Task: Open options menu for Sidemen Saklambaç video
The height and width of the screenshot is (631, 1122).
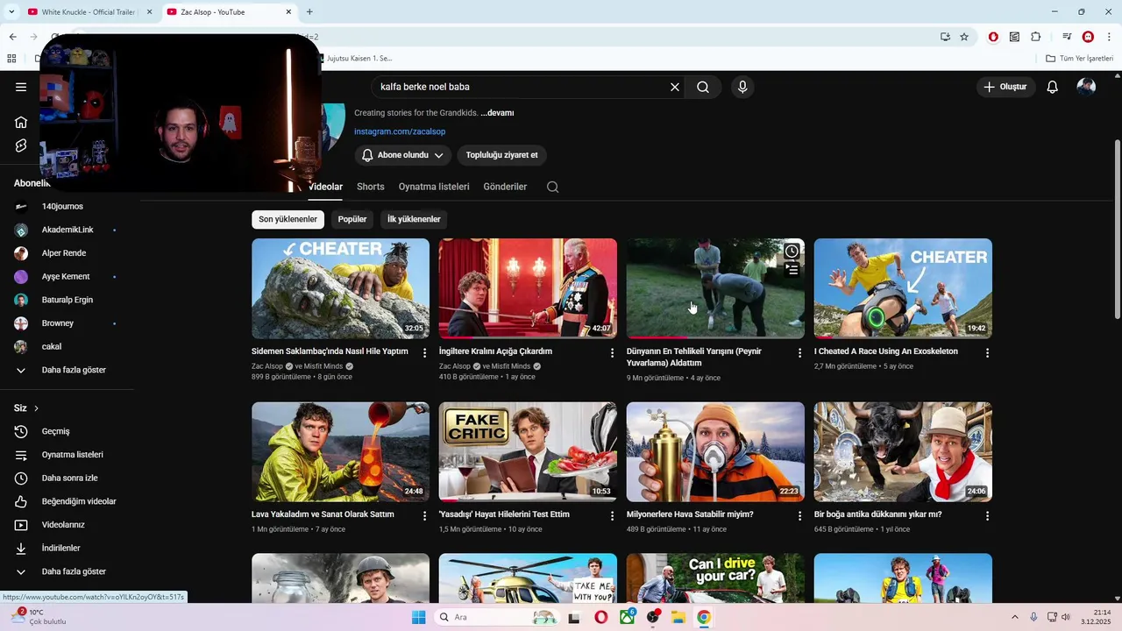Action: 425,353
